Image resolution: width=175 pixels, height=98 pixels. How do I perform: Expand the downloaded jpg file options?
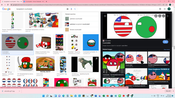tap(19, 91)
